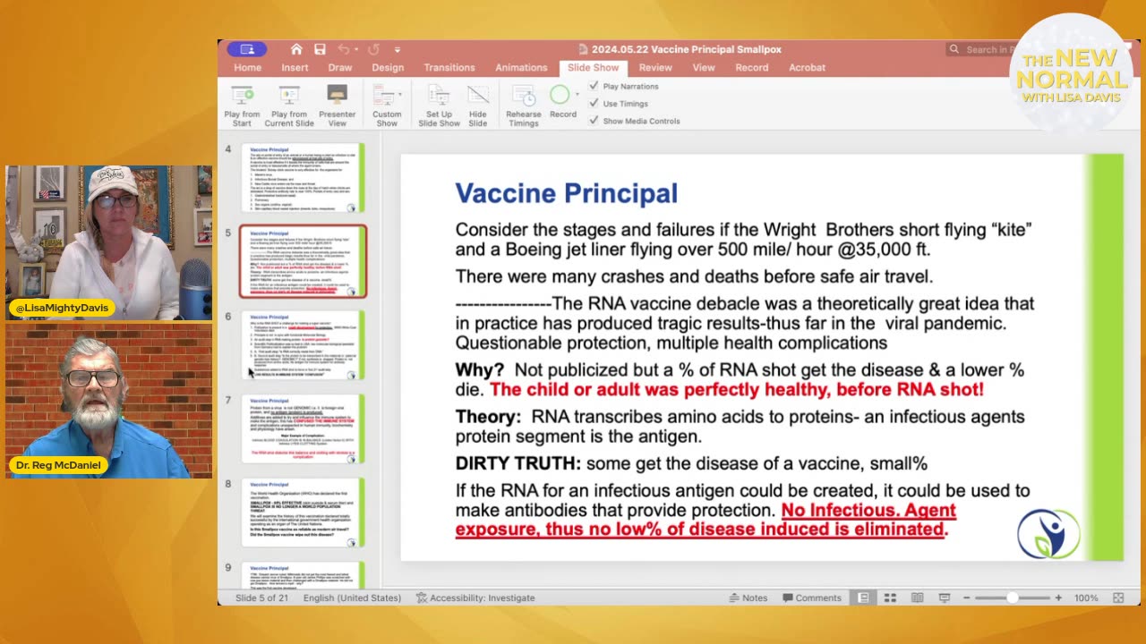
Task: Click the zoom out minus icon
Action: pyautogui.click(x=968, y=597)
